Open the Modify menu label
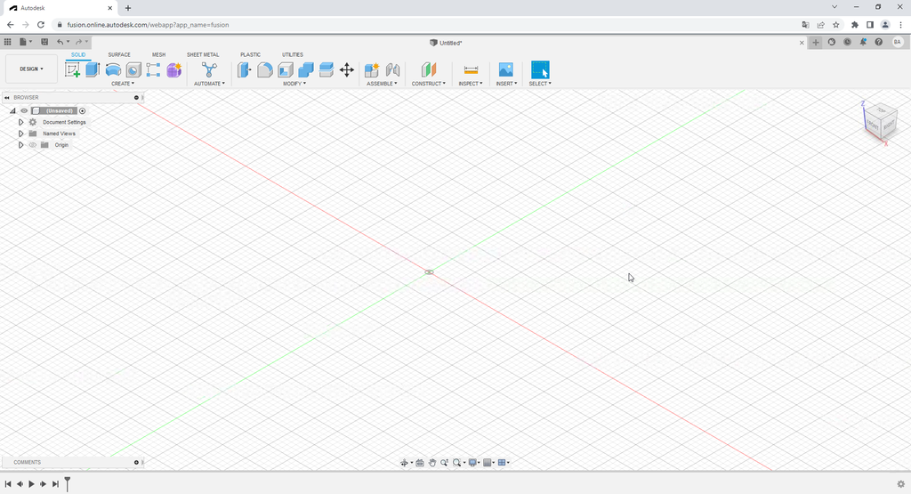The width and height of the screenshot is (911, 494). pyautogui.click(x=294, y=84)
